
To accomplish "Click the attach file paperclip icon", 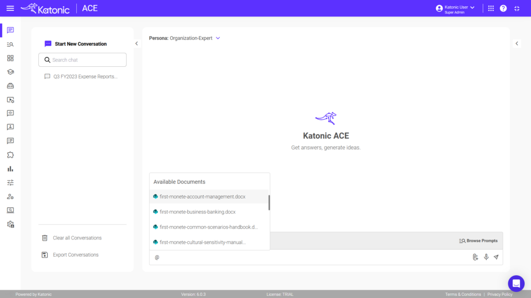I will [x=475, y=258].
